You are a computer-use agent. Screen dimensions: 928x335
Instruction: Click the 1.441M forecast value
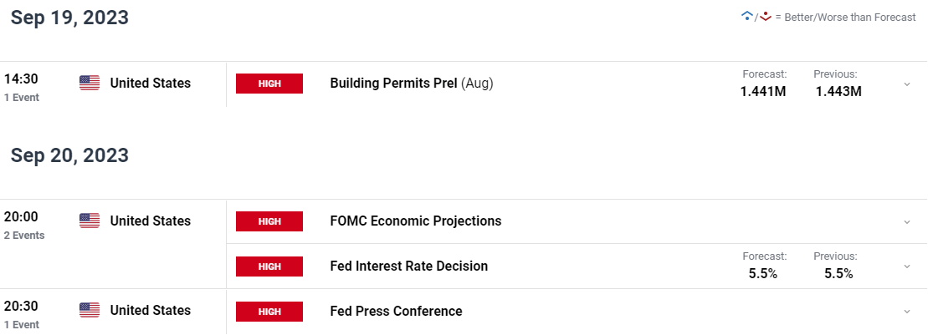pos(763,92)
